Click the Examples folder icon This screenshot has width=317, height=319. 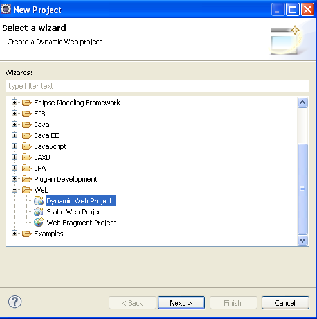click(26, 234)
